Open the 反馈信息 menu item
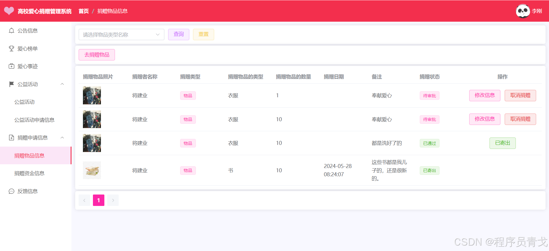This screenshot has width=549, height=251. [x=36, y=191]
